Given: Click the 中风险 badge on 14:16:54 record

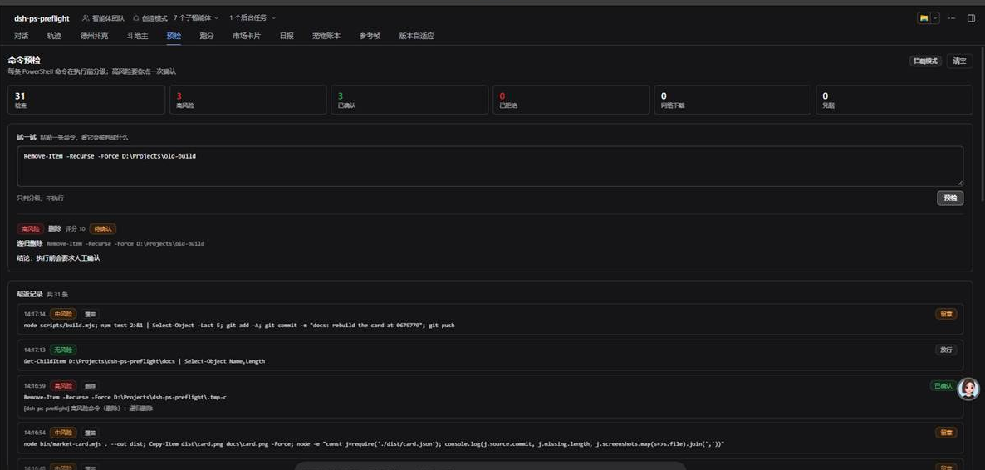Looking at the screenshot, I should point(63,433).
